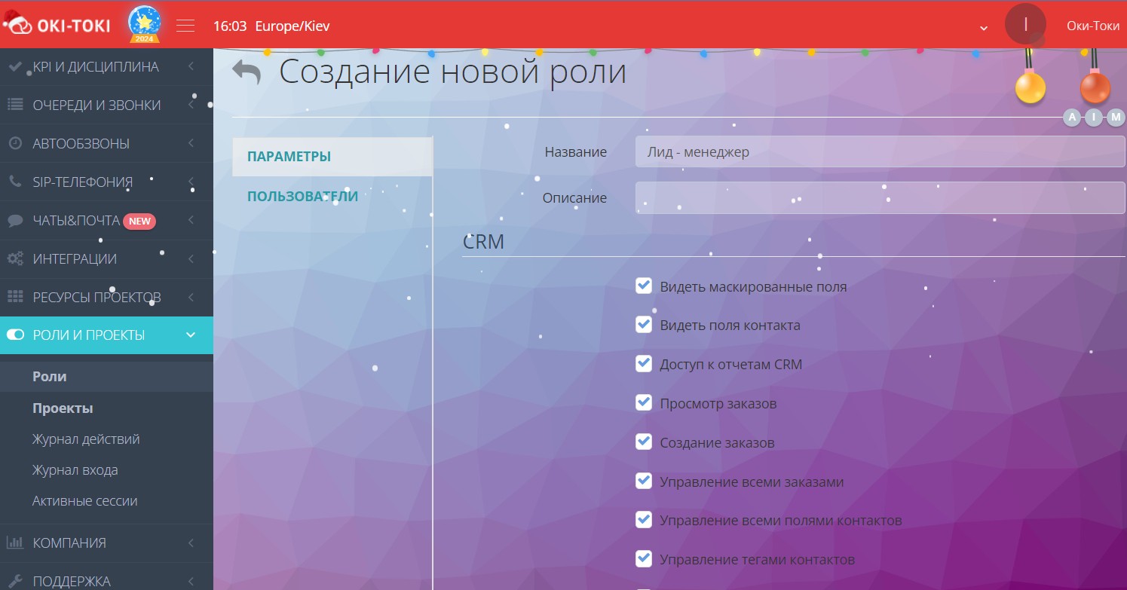Click the yellow Christmas ornament
The image size is (1127, 590).
[1031, 87]
